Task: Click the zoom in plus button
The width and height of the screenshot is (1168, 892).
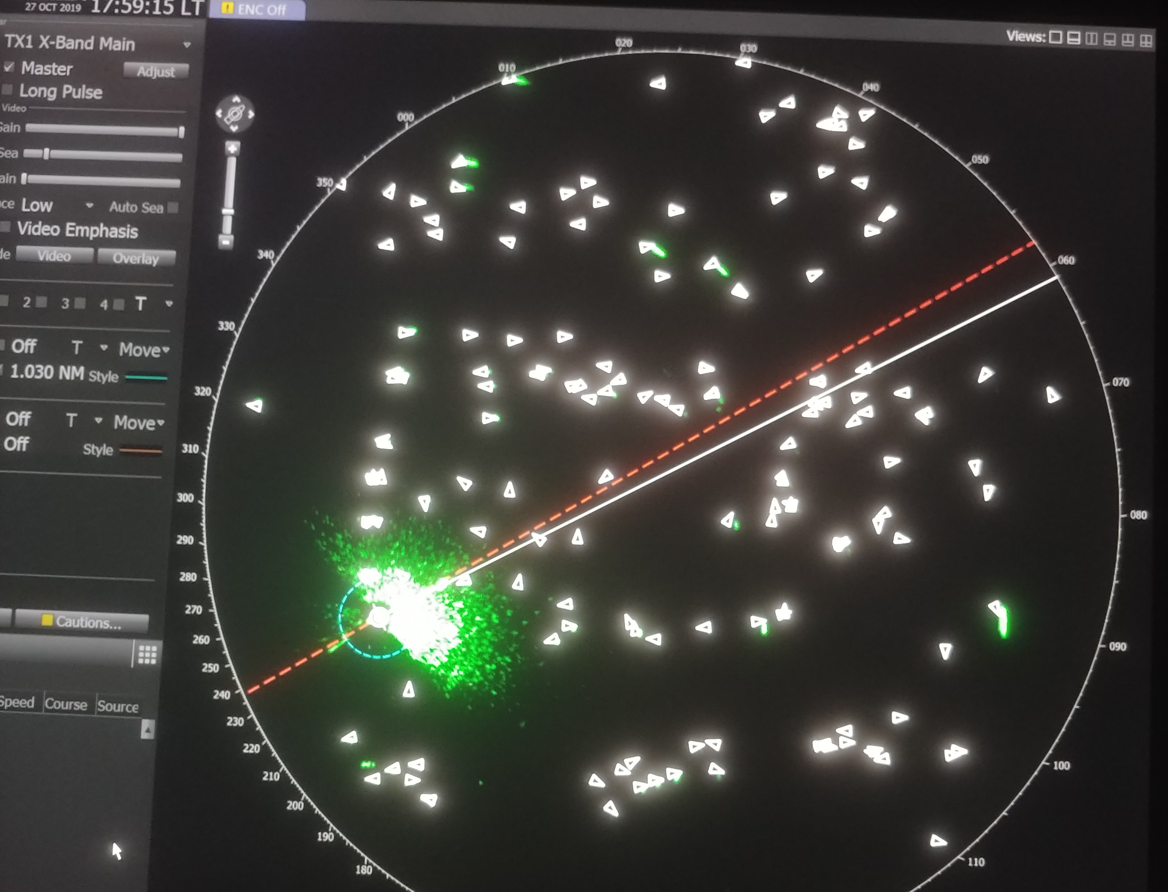Action: click(232, 149)
